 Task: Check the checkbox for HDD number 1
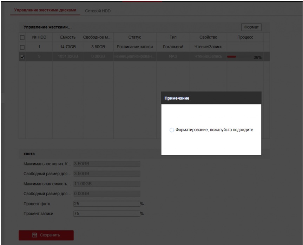(22, 47)
